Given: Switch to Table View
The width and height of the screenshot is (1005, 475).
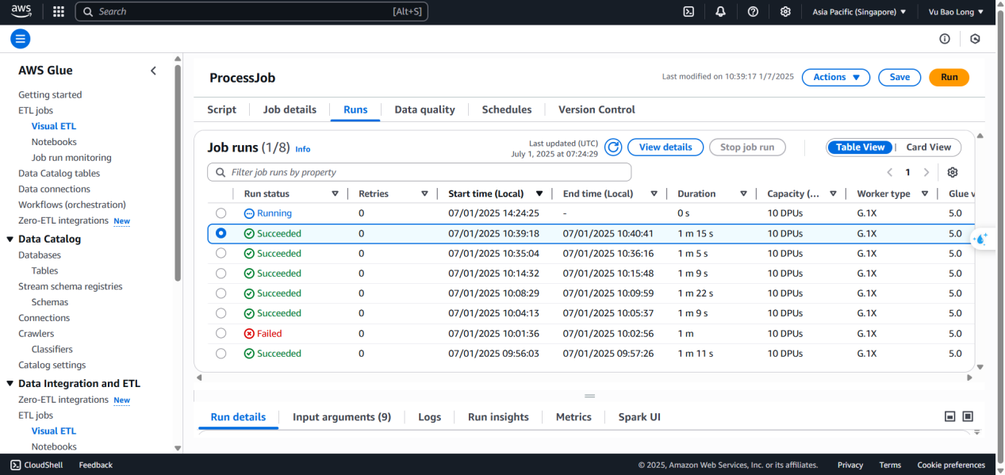Looking at the screenshot, I should click(860, 147).
